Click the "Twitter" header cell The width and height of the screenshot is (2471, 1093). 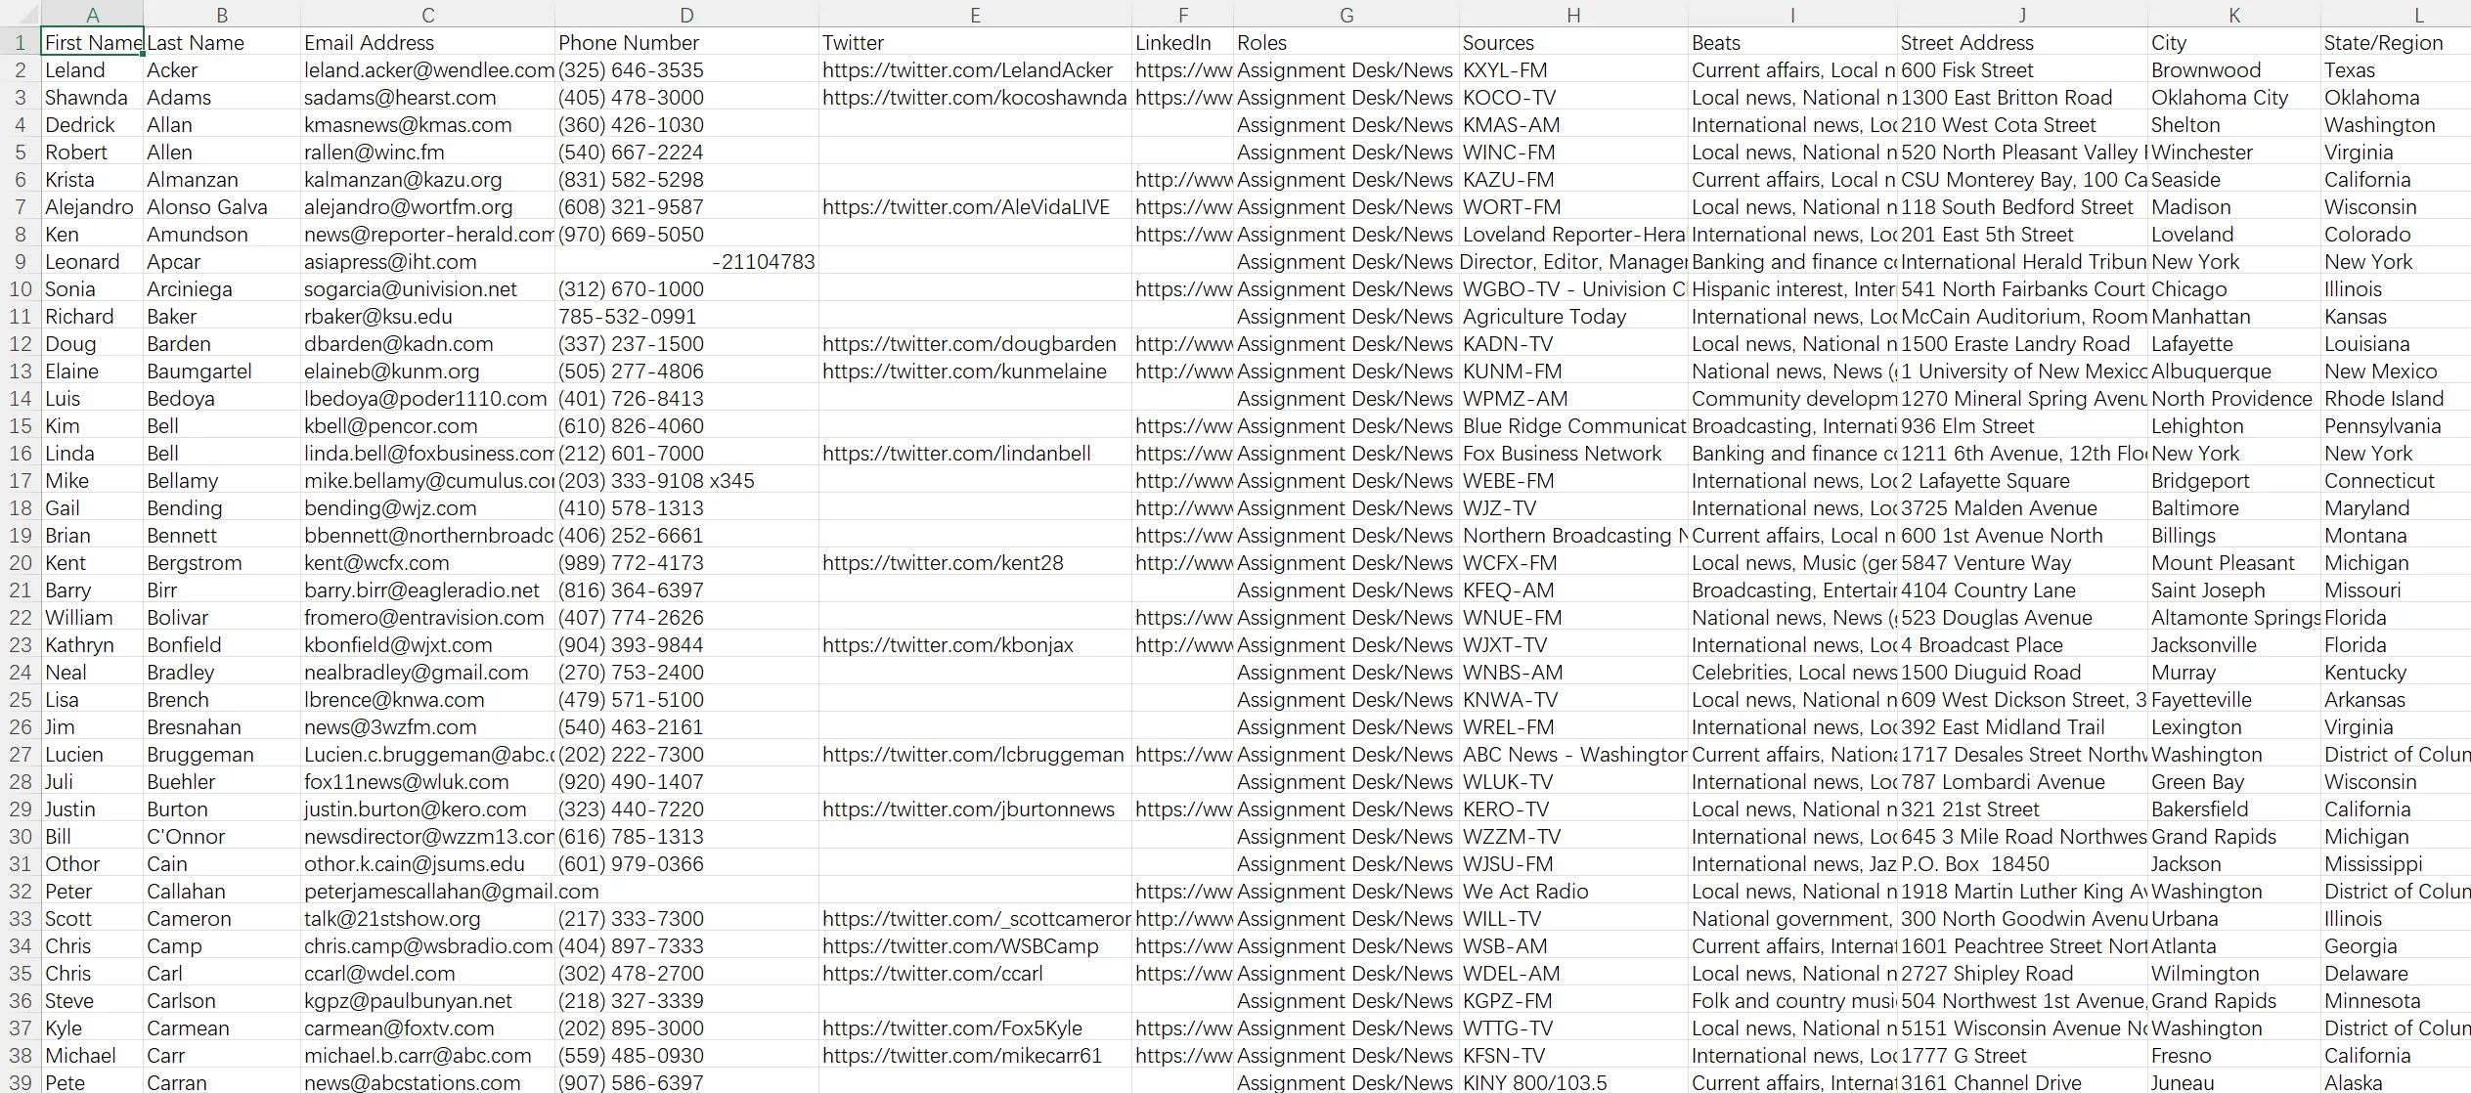tap(975, 43)
